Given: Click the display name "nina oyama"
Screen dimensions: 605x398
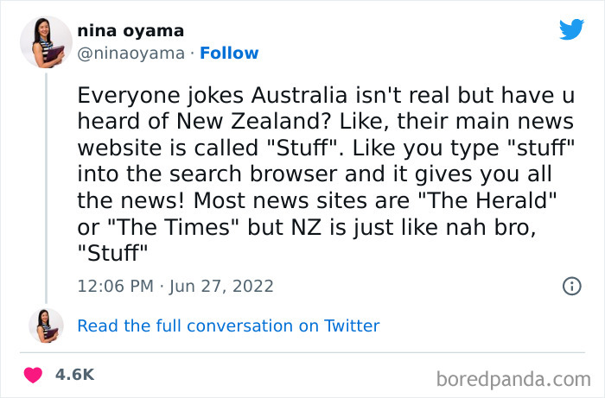Looking at the screenshot, I should pos(131,31).
